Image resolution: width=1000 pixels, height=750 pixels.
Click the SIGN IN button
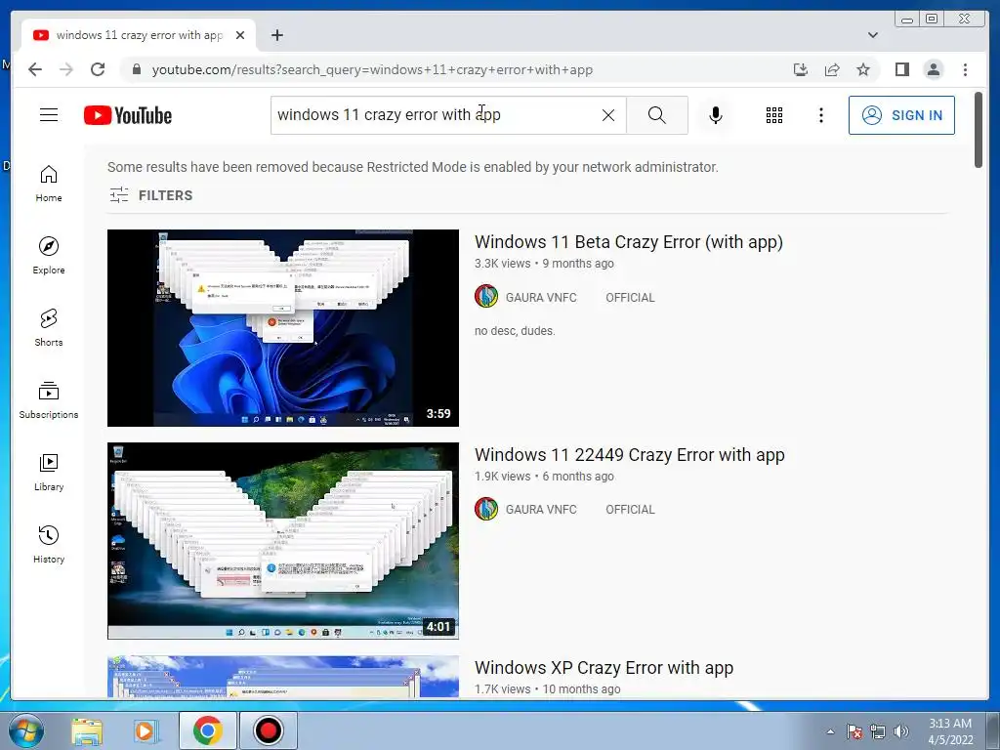point(901,115)
